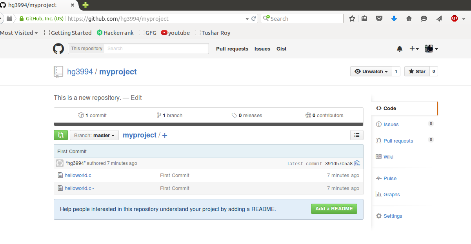Viewport: 471px width, 244px height.
Task: Click the file list view toggle icon
Action: (x=357, y=135)
